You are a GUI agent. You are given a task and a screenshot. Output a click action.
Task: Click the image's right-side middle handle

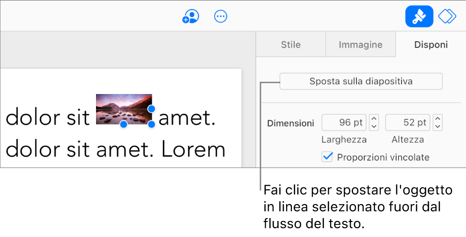(151, 109)
